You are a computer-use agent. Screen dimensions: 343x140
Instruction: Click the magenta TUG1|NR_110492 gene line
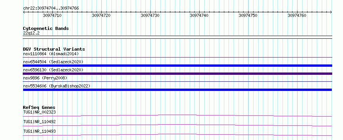pos(177,125)
